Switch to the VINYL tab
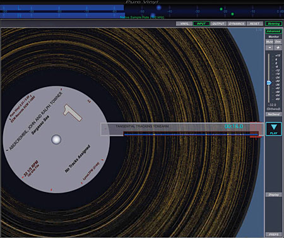The image size is (284, 238). (184, 24)
